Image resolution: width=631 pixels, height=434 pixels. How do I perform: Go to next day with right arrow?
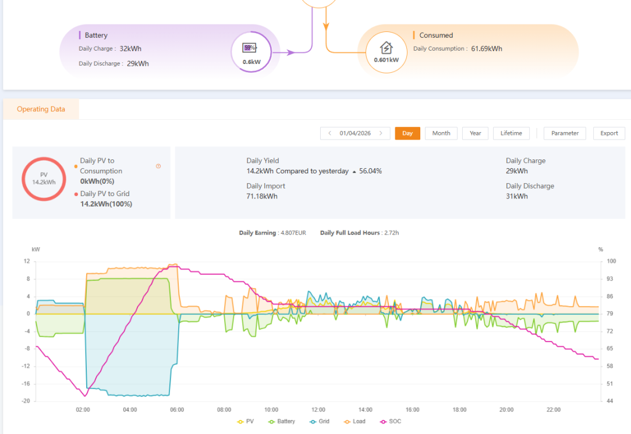coord(381,133)
